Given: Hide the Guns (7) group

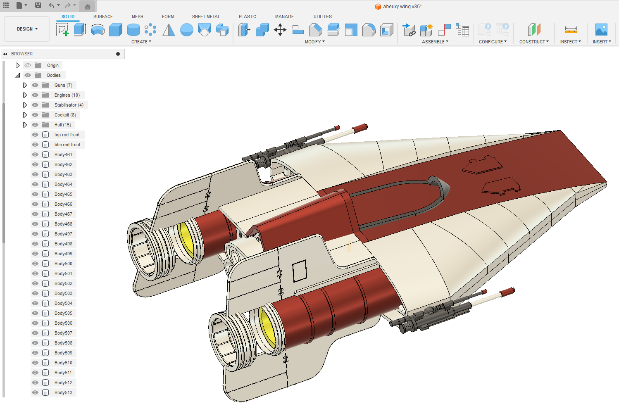Looking at the screenshot, I should 35,85.
